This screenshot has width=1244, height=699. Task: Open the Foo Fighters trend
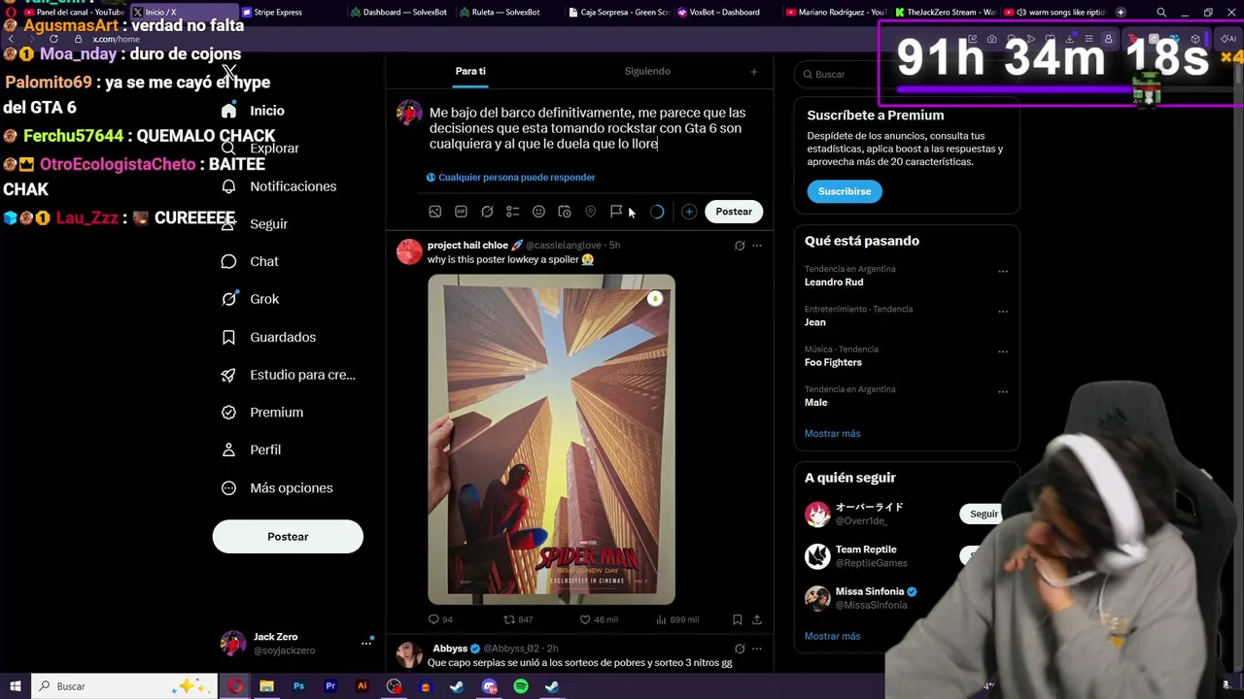pos(833,362)
